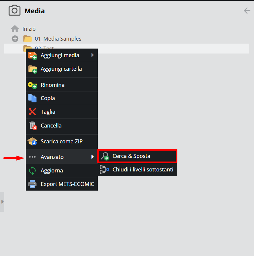The image size is (254, 256).
Task: Click the Taglia scissors icon
Action: tap(32, 112)
